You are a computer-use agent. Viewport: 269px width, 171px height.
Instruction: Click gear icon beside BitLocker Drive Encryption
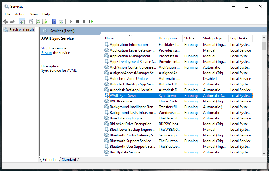[107, 124]
